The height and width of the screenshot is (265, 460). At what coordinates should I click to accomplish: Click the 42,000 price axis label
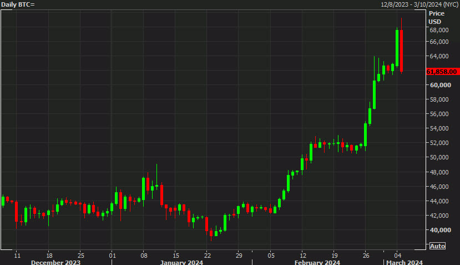[439, 216]
